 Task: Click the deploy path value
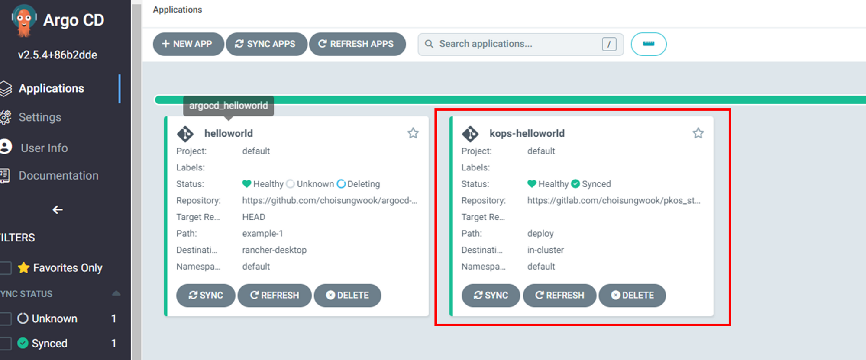(540, 234)
